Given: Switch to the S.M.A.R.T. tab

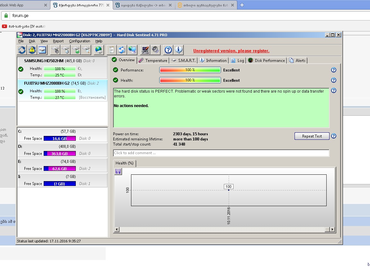Looking at the screenshot, I should [x=183, y=60].
